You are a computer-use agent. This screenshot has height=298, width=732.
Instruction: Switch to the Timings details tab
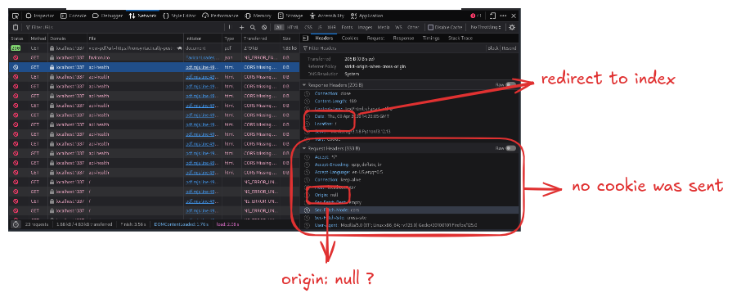pos(431,38)
